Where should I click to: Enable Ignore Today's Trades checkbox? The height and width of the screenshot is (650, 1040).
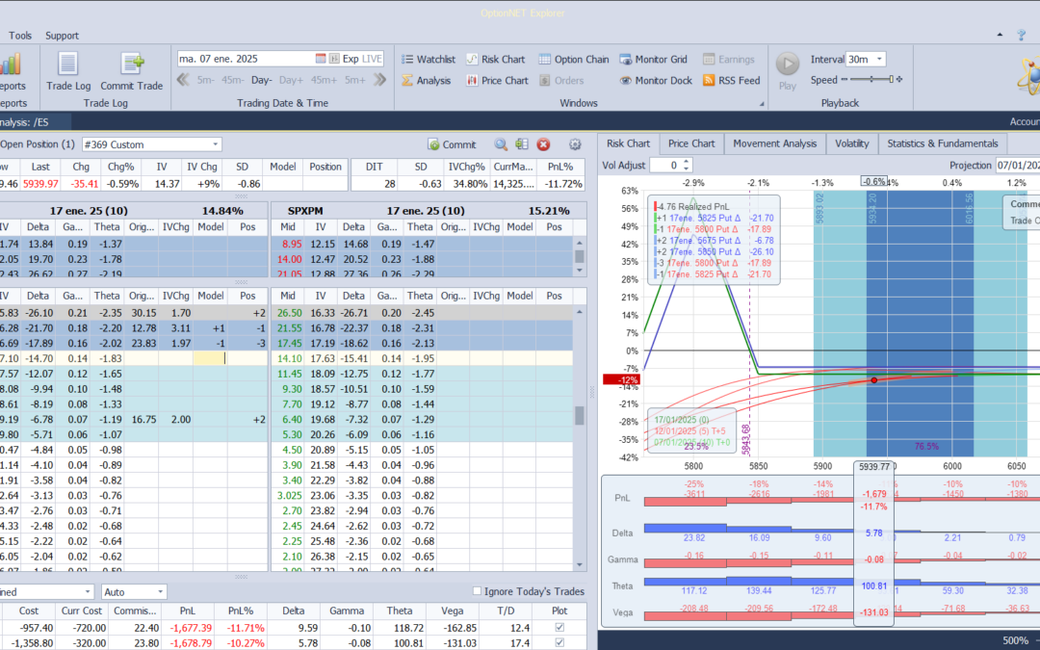(479, 591)
